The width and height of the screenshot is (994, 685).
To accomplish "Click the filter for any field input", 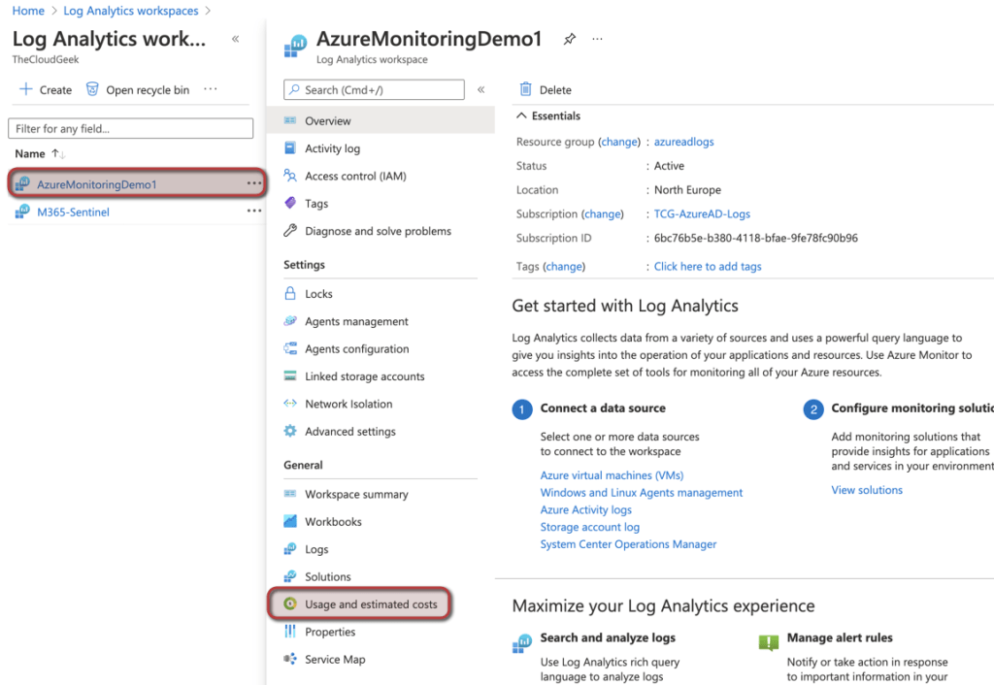I will 130,128.
